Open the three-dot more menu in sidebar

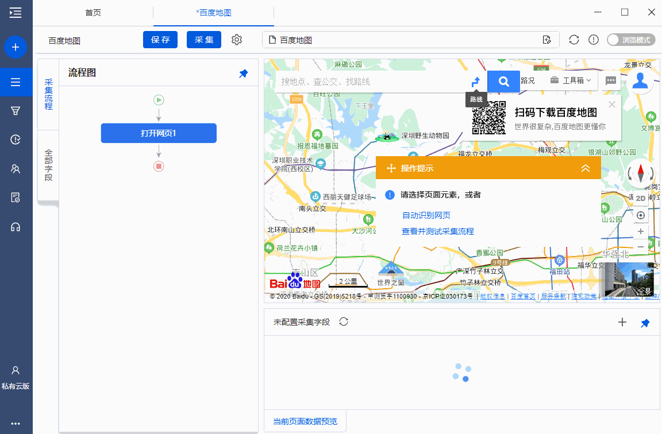[16, 424]
